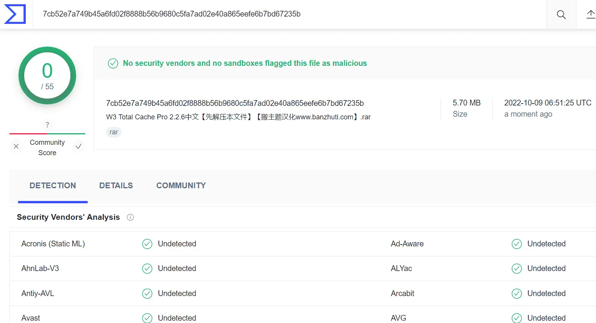Open info icon beside Security Vendors' Analysis
This screenshot has width=596, height=323.
[x=130, y=217]
